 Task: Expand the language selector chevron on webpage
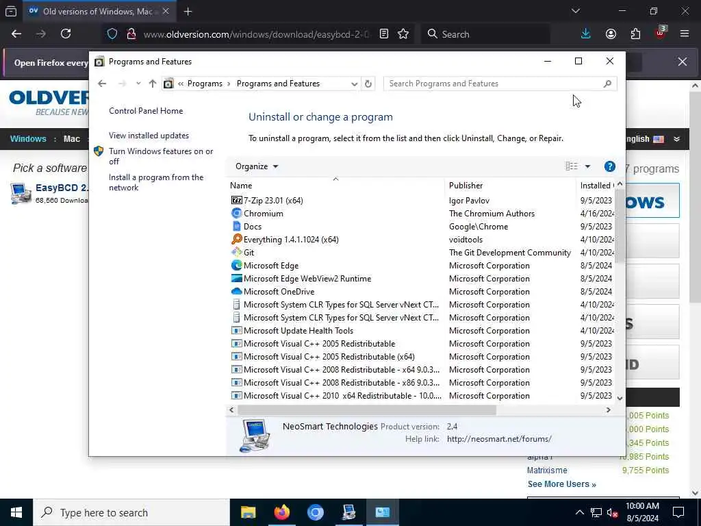pos(677,139)
